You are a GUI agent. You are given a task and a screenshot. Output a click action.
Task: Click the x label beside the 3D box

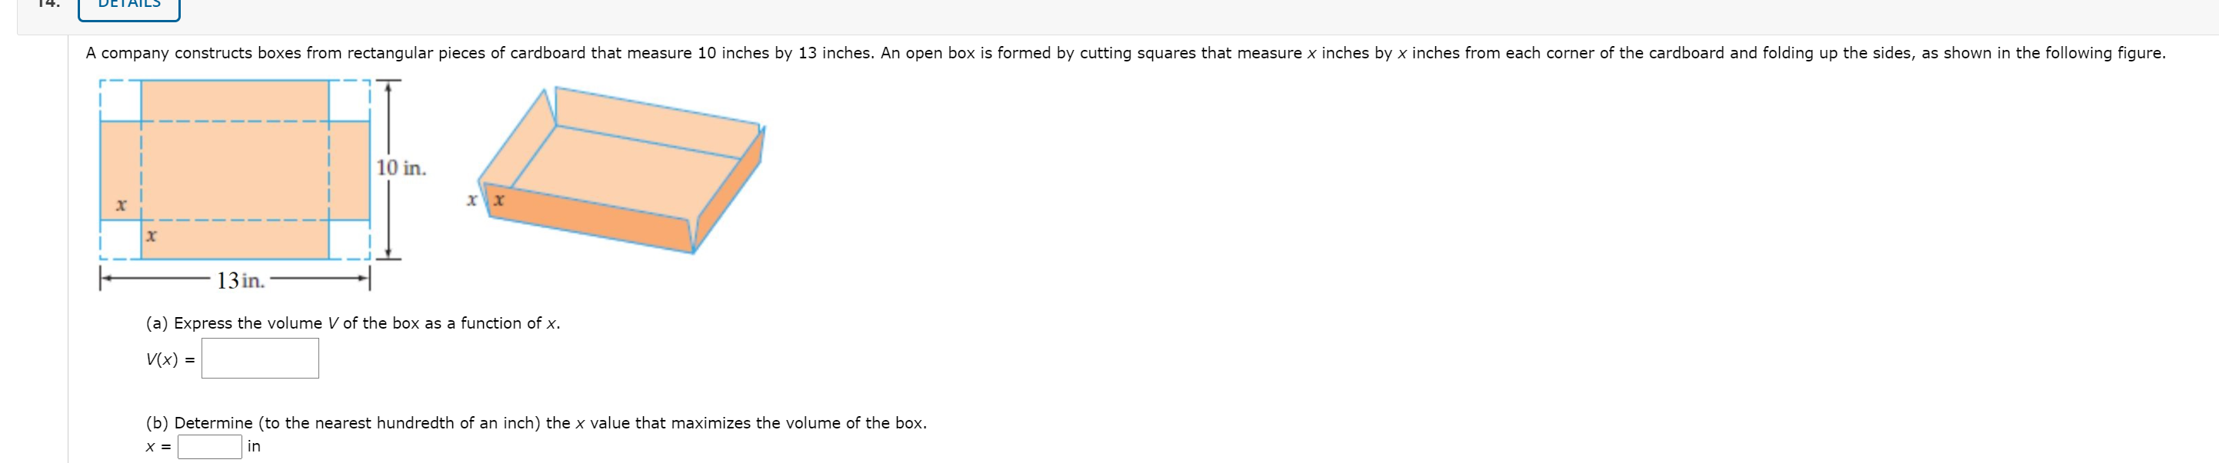point(471,199)
